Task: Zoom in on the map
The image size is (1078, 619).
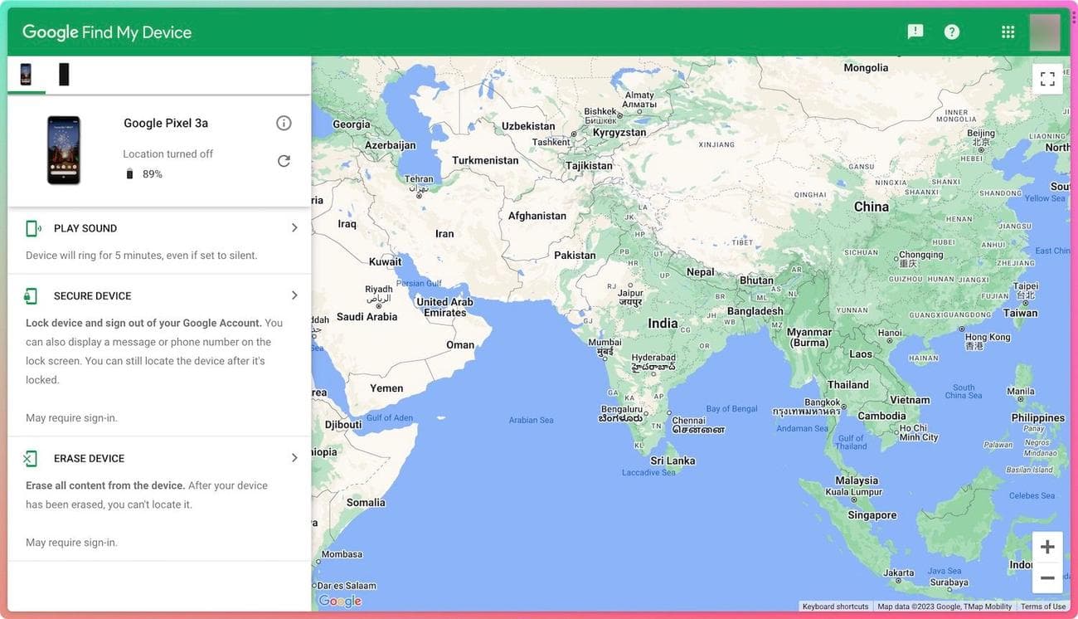Action: pos(1046,545)
